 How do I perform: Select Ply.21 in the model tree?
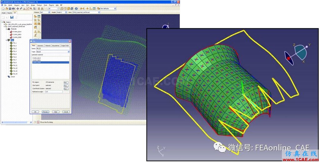pos(15,65)
